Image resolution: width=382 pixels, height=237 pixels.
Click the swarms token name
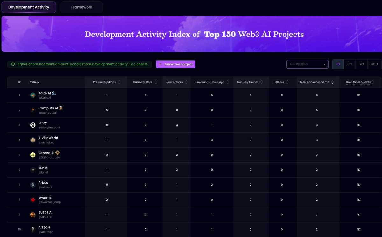point(45,198)
